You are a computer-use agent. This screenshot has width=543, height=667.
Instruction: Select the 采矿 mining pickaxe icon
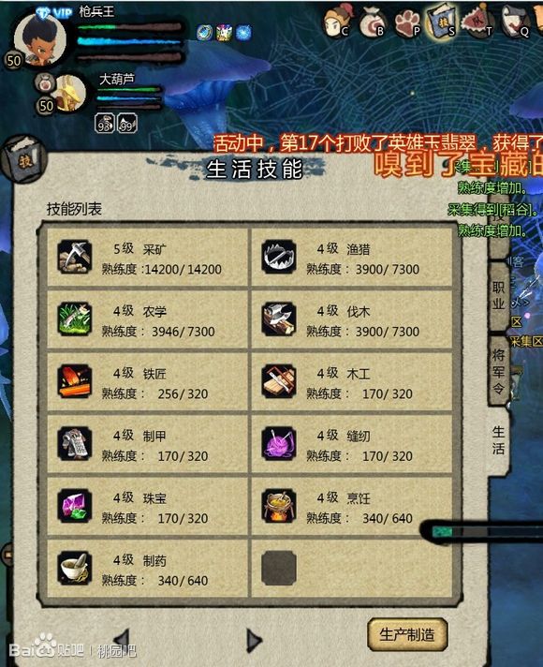pyautogui.click(x=74, y=257)
